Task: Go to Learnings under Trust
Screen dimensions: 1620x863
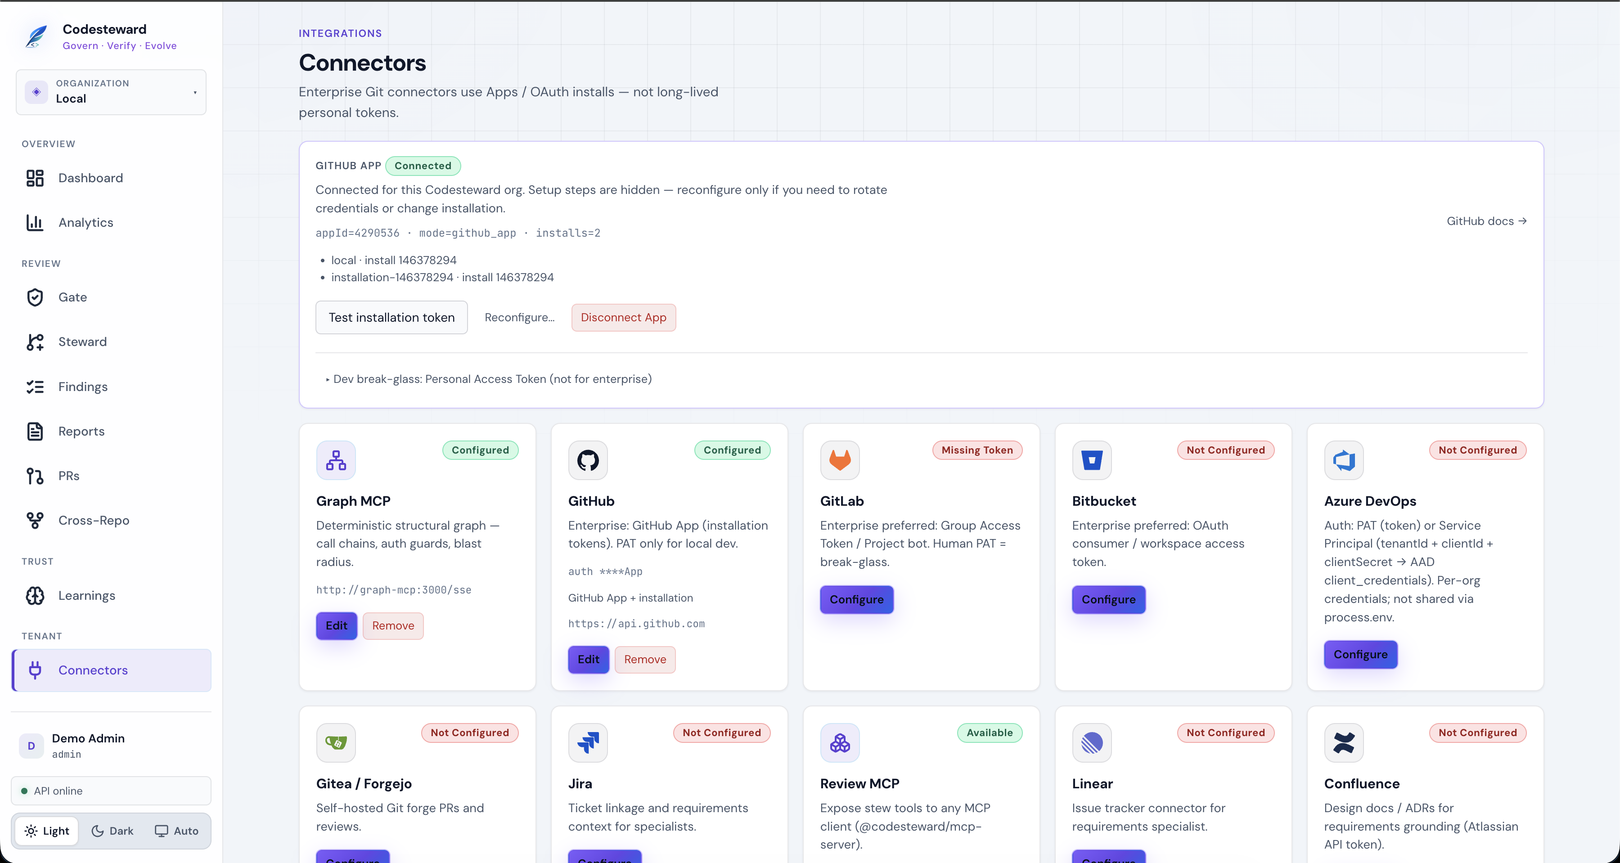Action: click(111, 596)
